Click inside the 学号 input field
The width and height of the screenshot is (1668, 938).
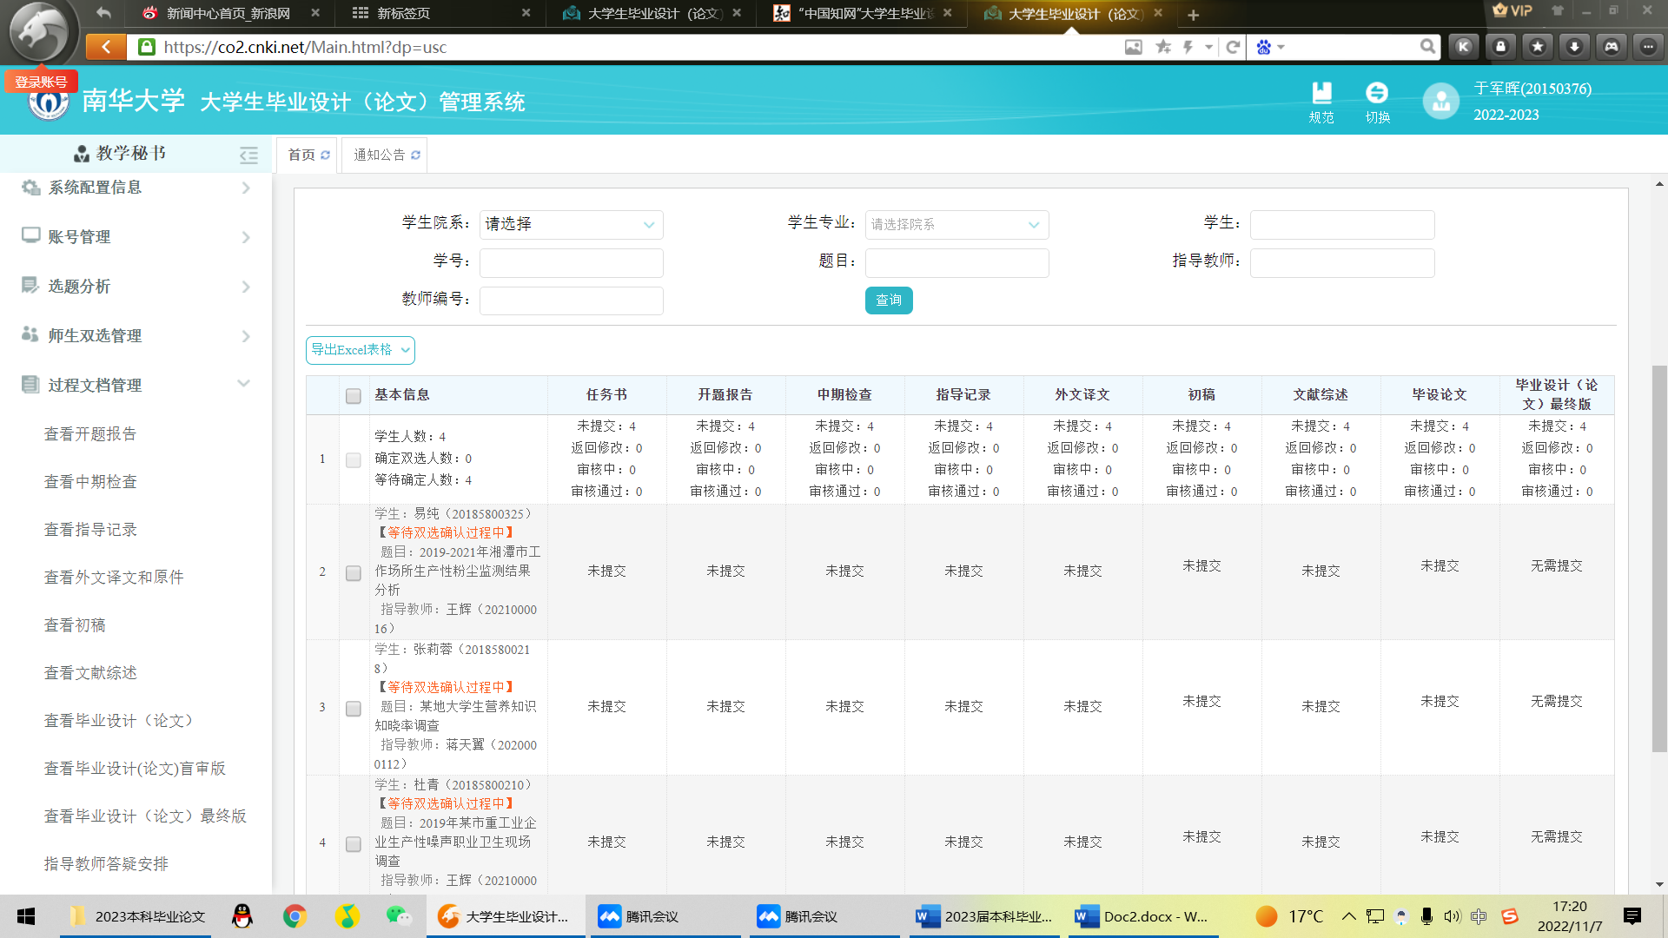(571, 263)
